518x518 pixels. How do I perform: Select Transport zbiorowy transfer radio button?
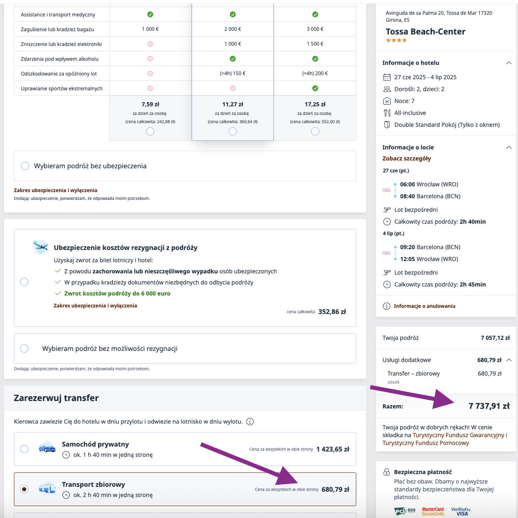tap(24, 489)
